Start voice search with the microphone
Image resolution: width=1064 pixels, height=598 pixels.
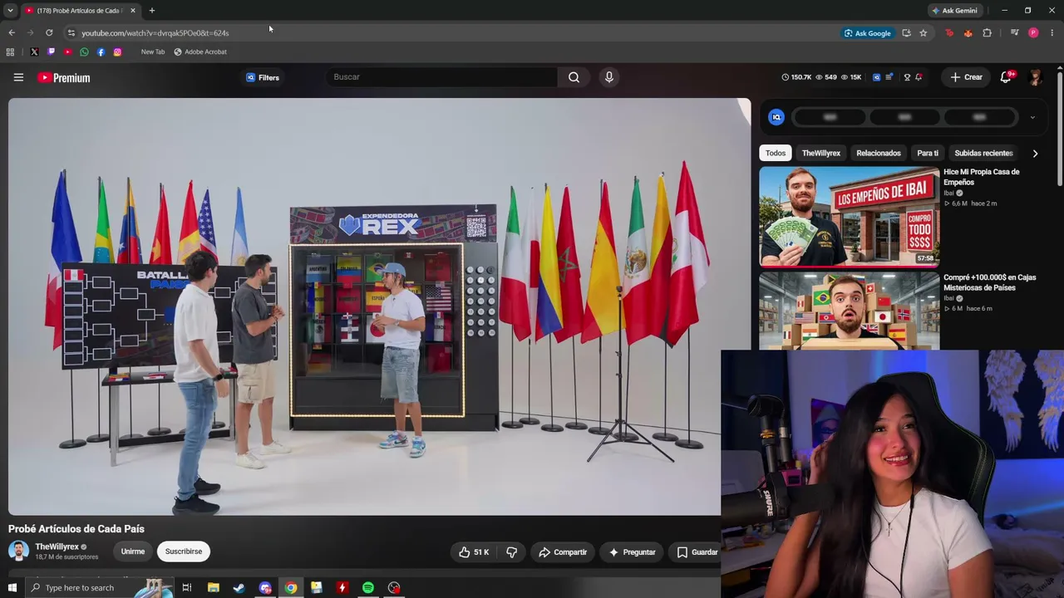[x=609, y=77]
